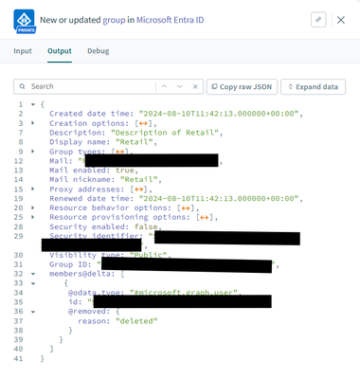Click the reason "deleted" value
The width and height of the screenshot is (360, 379).
point(136,321)
